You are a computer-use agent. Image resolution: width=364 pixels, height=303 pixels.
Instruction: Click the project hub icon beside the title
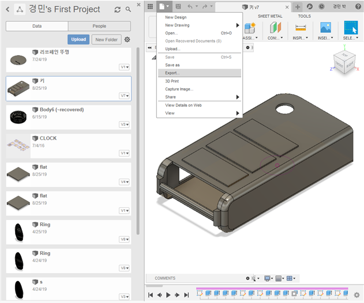click(20, 10)
